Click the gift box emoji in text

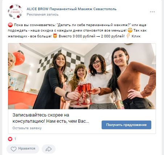pyautogui.click(x=55, y=36)
